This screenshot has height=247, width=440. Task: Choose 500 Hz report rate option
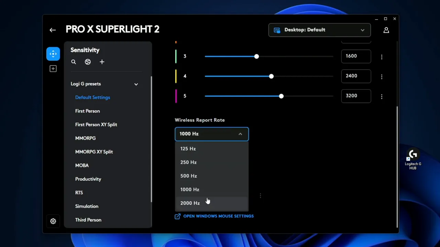click(x=212, y=176)
